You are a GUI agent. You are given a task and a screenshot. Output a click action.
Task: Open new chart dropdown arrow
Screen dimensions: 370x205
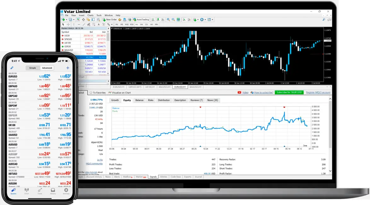pyautogui.click(x=66, y=19)
